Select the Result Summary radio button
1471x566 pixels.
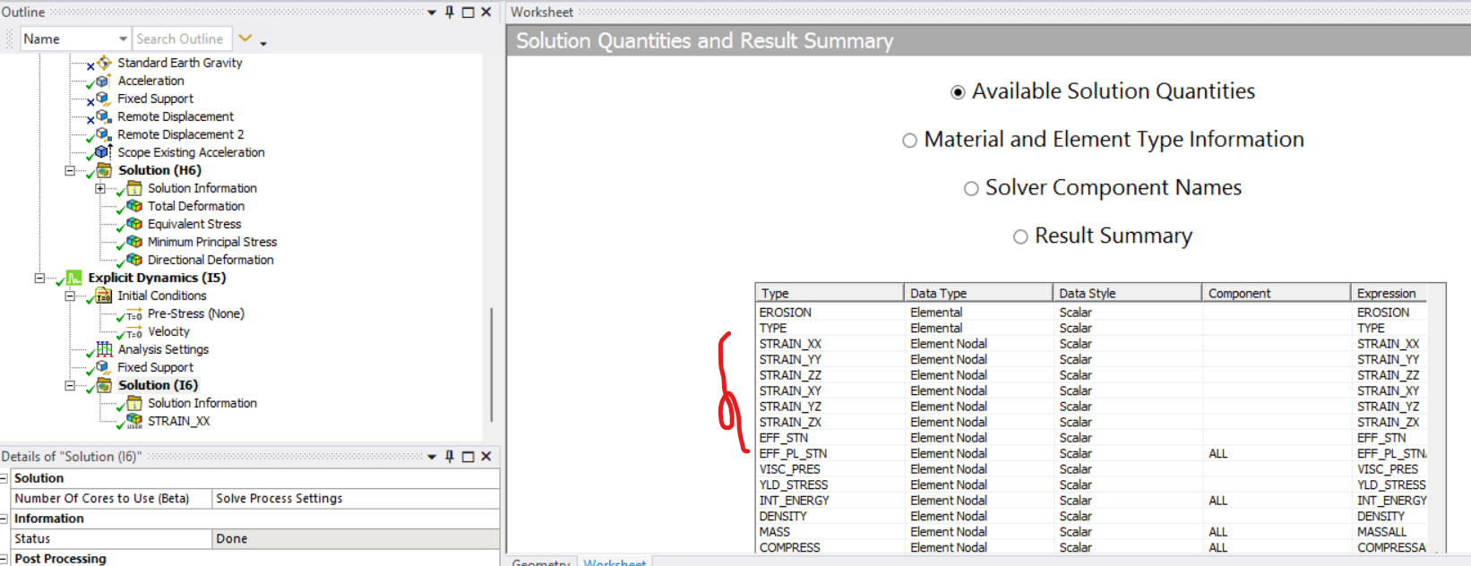coord(1020,236)
